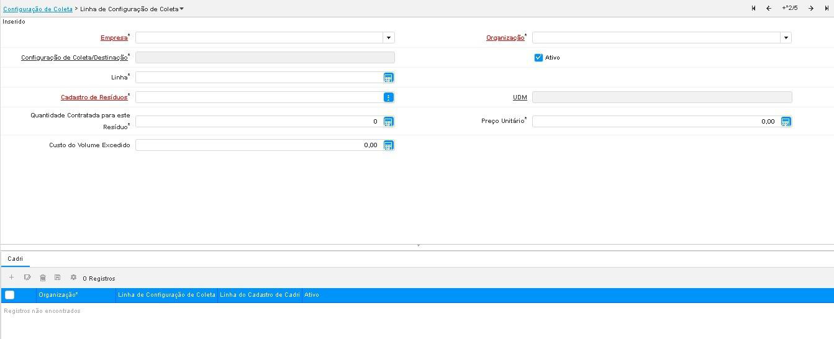Screen dimensions: 834x339
Task: Sort by Ativo column header
Action: pos(312,295)
